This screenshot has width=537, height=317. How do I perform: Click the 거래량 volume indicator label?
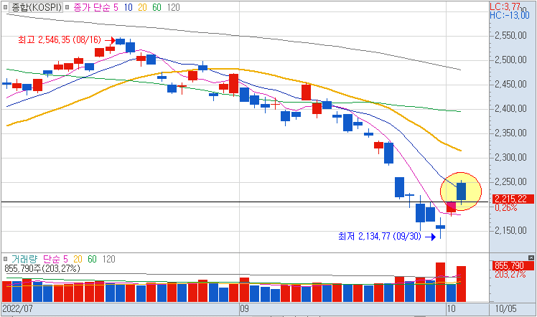pyautogui.click(x=24, y=259)
